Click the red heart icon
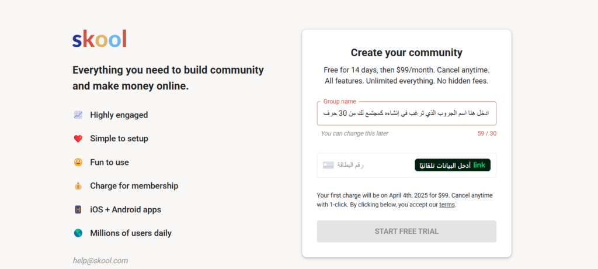 click(78, 139)
